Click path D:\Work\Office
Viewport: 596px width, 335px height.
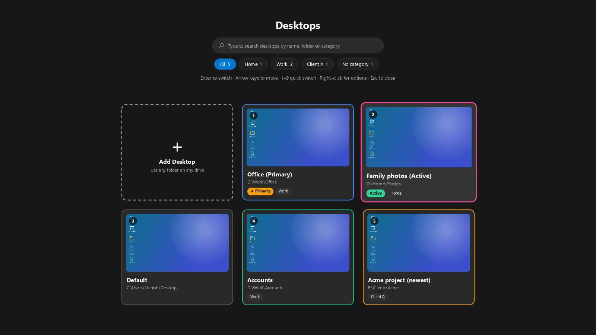coord(262,182)
